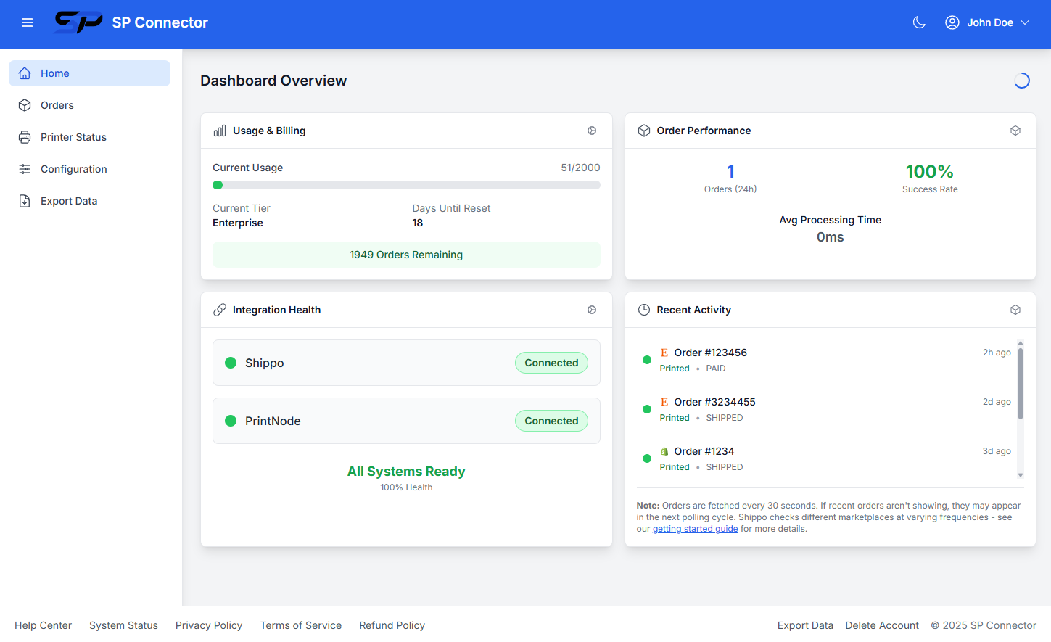Click the Shopify icon next to Order #1234
The height and width of the screenshot is (642, 1051).
click(x=664, y=450)
